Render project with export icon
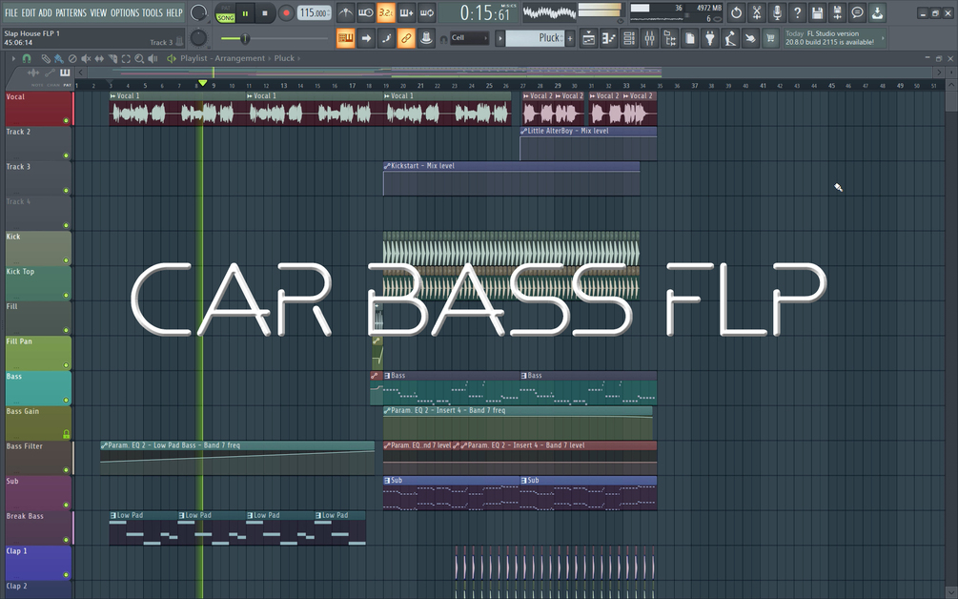The image size is (958, 599). 877,12
